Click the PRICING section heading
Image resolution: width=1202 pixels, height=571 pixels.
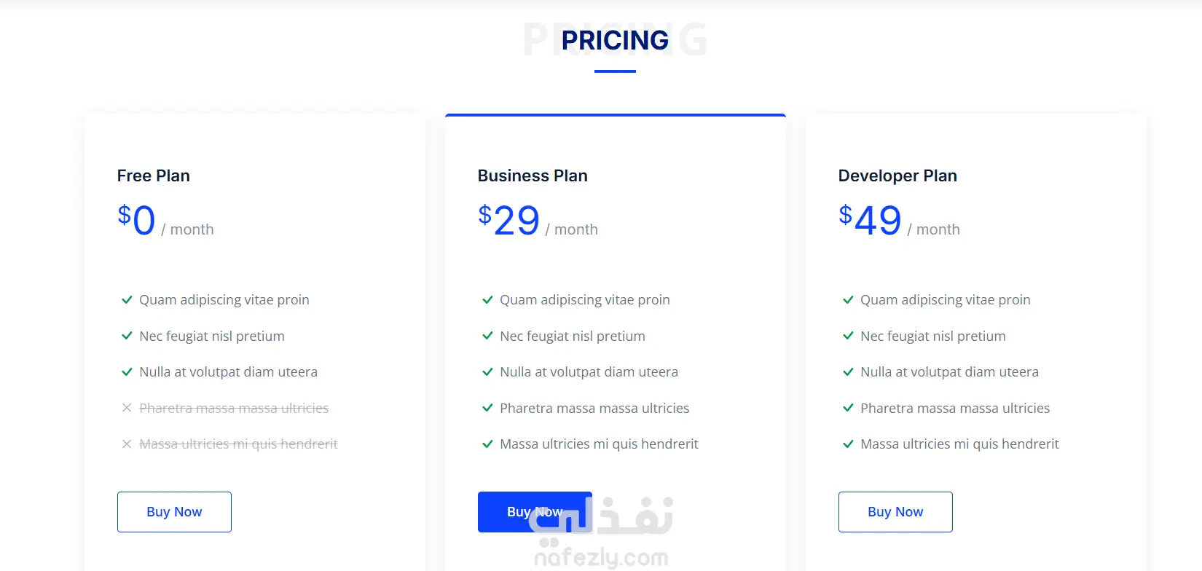[615, 40]
